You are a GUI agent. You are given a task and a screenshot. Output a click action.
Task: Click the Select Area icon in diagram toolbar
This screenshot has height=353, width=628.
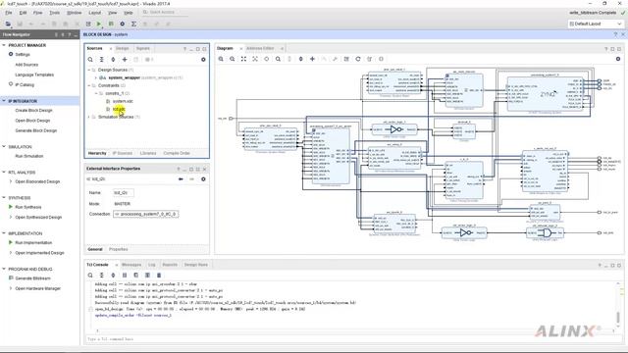coord(255,59)
